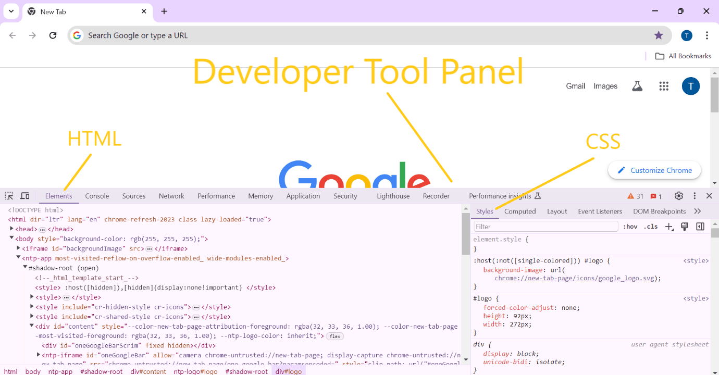Viewport: 719px width, 375px height.
Task: Expand the cr-shared-style style node
Action: [x=32, y=316]
